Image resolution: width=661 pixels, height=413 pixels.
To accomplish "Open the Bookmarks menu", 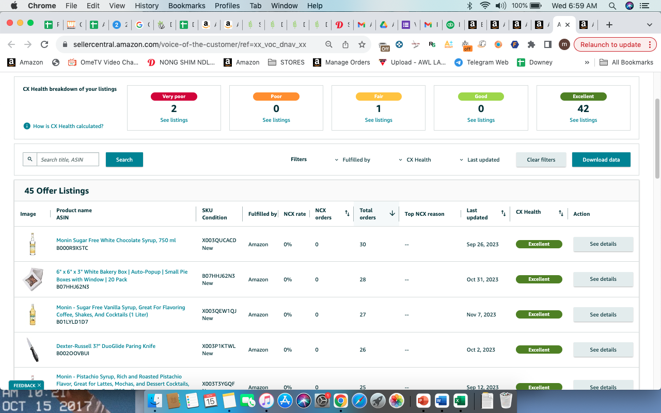I will (x=187, y=6).
